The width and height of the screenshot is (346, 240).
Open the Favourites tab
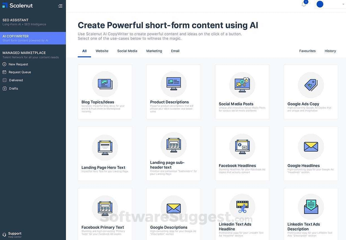click(307, 51)
